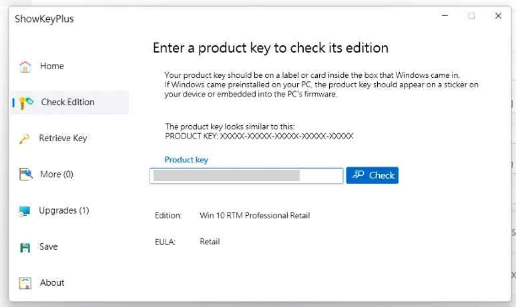Choose the Save label
The width and height of the screenshot is (516, 307).
[x=48, y=246]
